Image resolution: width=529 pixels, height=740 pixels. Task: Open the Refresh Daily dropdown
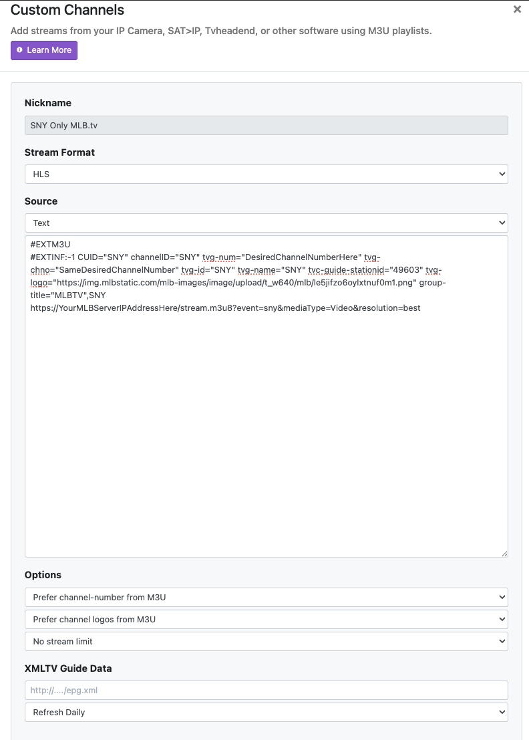[x=266, y=712]
